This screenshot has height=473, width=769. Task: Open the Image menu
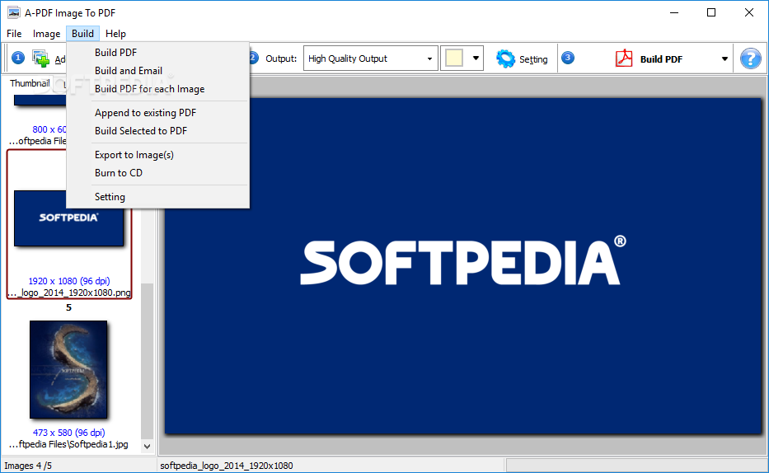46,33
